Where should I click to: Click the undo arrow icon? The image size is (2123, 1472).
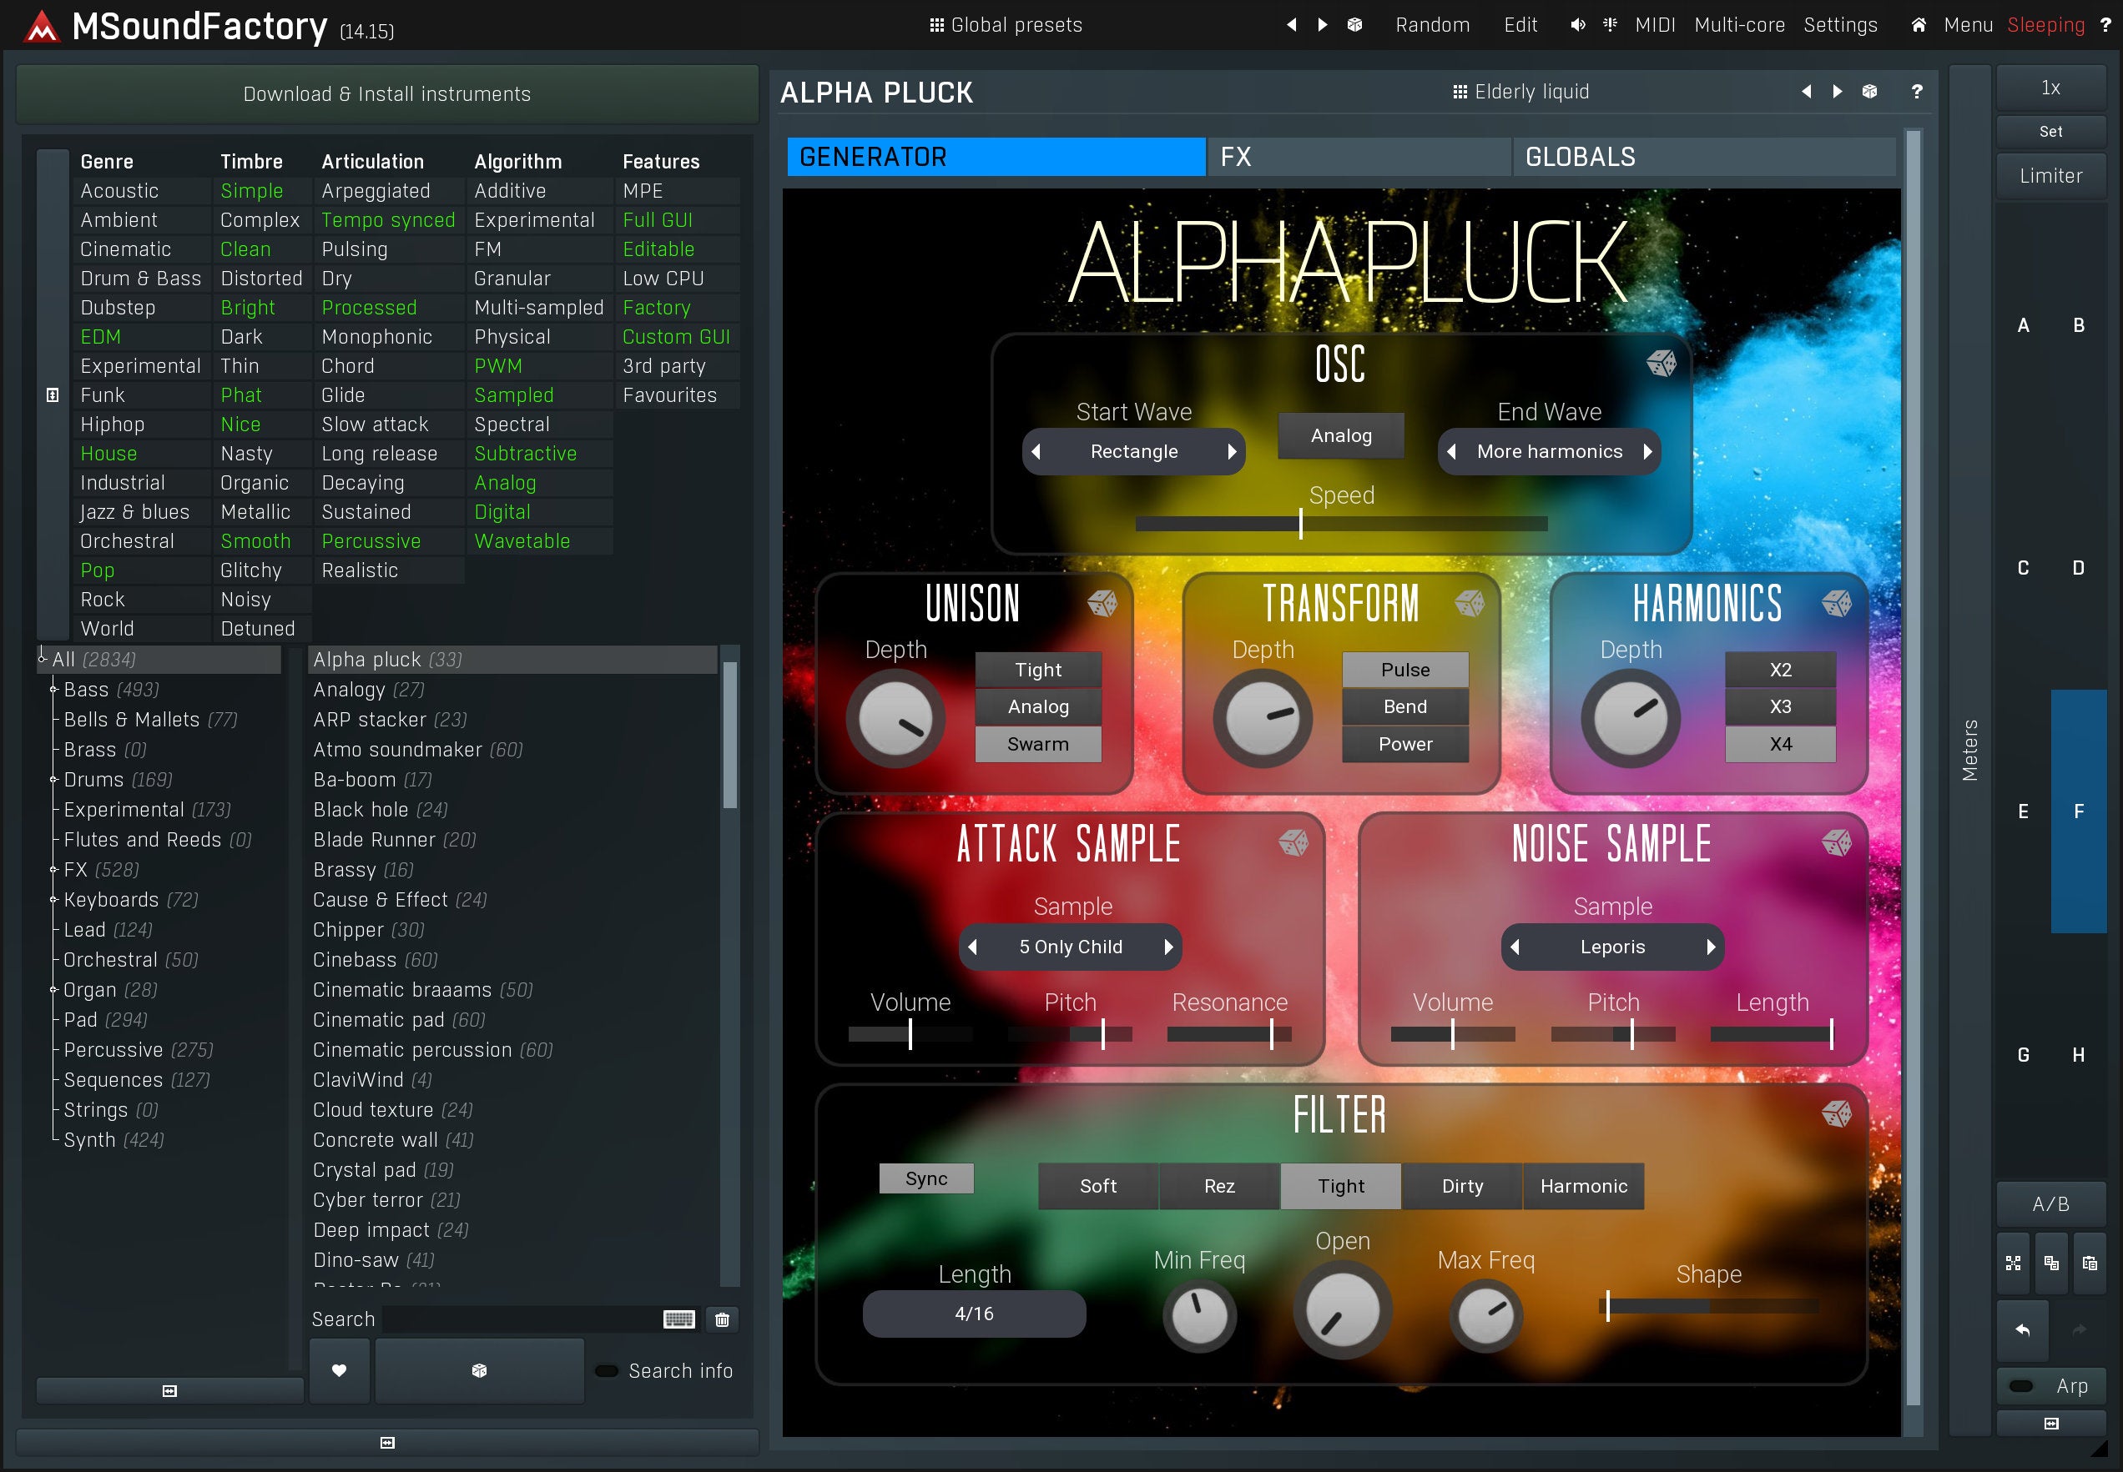2022,1329
